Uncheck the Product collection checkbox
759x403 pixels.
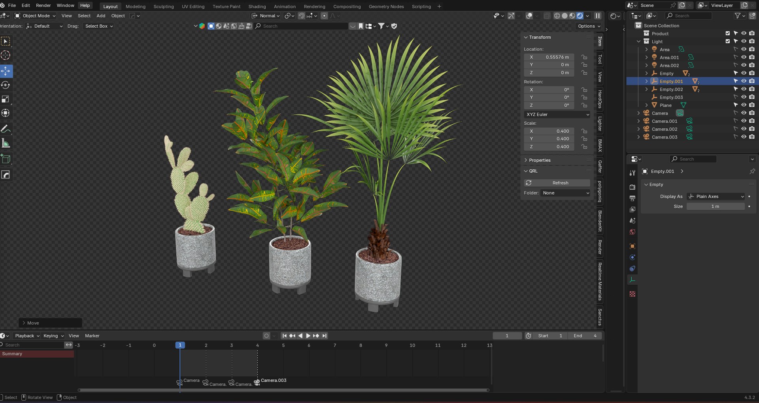(728, 34)
